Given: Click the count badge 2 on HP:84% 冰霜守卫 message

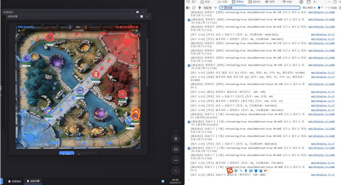Looking at the screenshot, I should [189, 122].
